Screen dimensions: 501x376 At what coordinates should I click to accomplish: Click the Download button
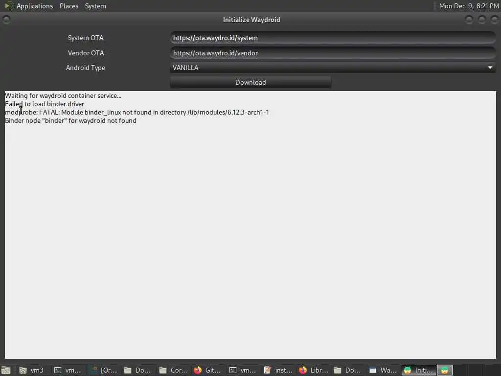(x=250, y=82)
